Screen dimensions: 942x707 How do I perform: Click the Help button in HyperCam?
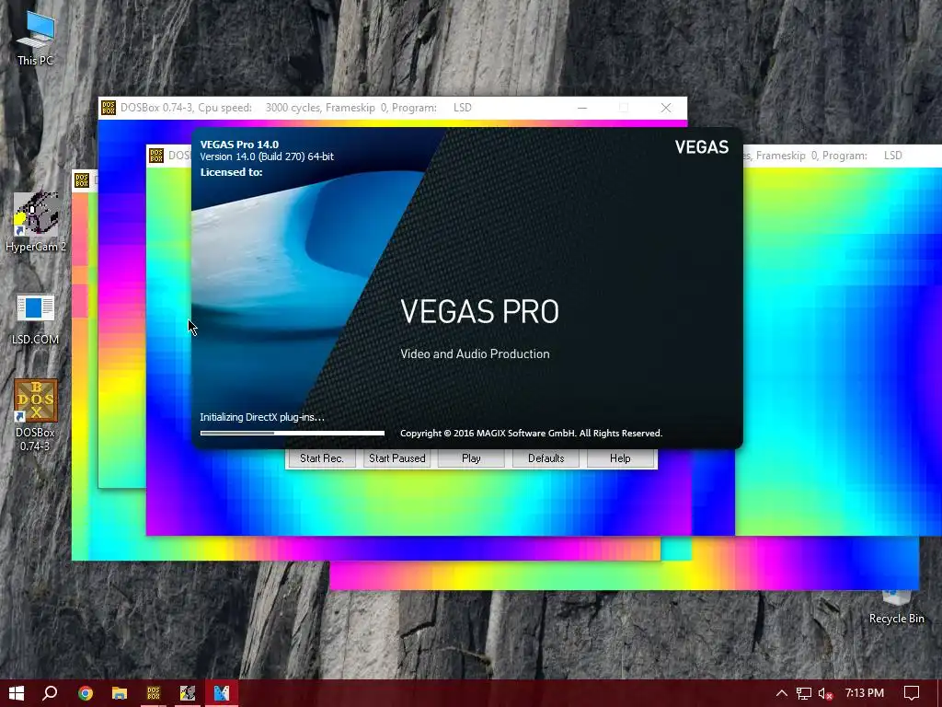pyautogui.click(x=620, y=458)
